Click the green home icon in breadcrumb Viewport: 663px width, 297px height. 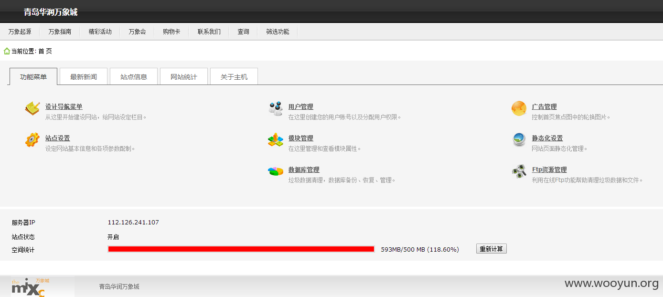(x=7, y=51)
